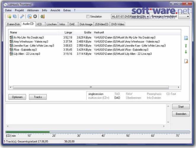Viewport: 196px width, 148px height.
Task: Click the save project disks toolbar icon
Action: [15, 16]
